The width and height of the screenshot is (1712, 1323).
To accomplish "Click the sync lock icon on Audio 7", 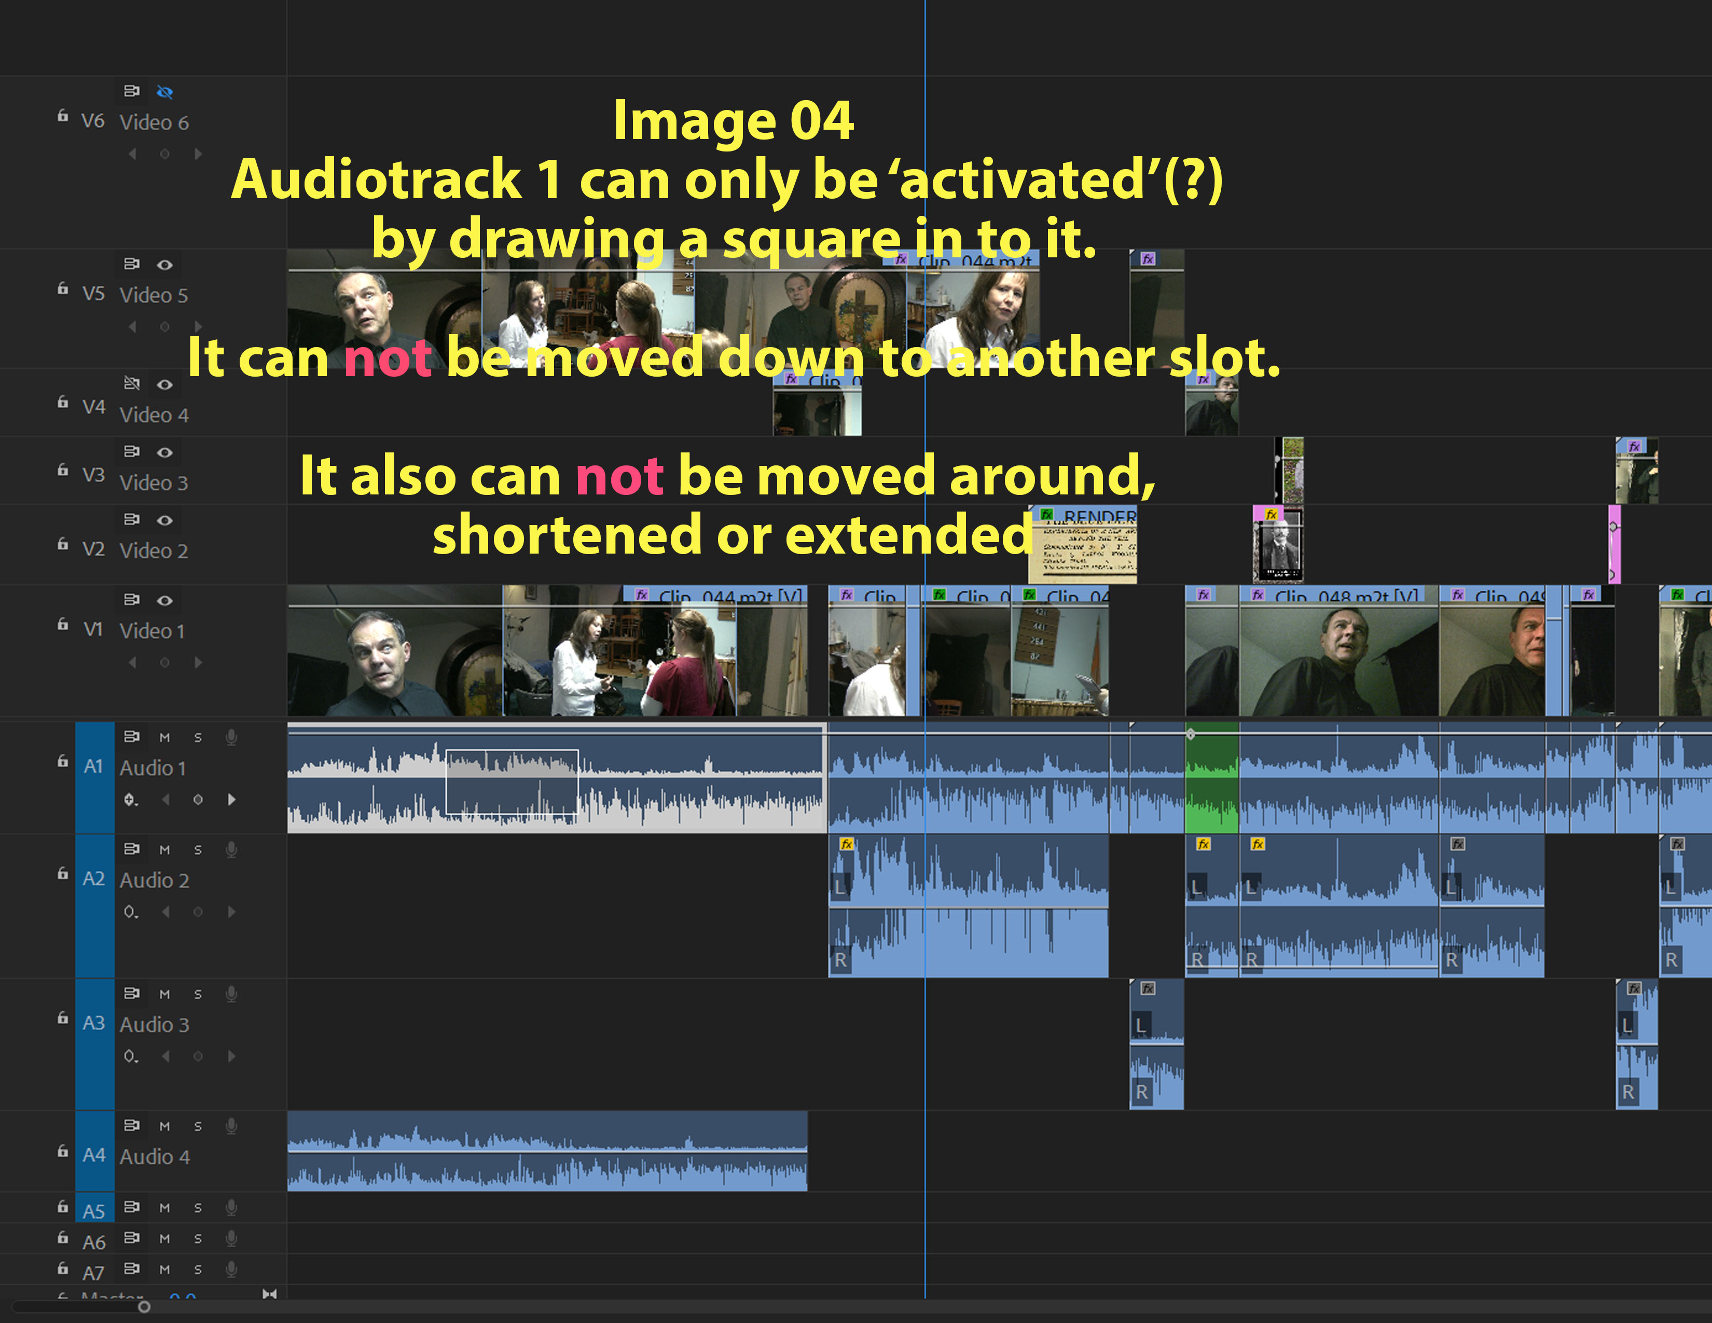I will (x=132, y=1268).
